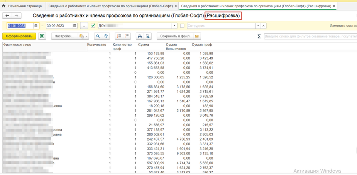
Task: Expand the Сотрудник dropdown list
Action: tap(258, 26)
